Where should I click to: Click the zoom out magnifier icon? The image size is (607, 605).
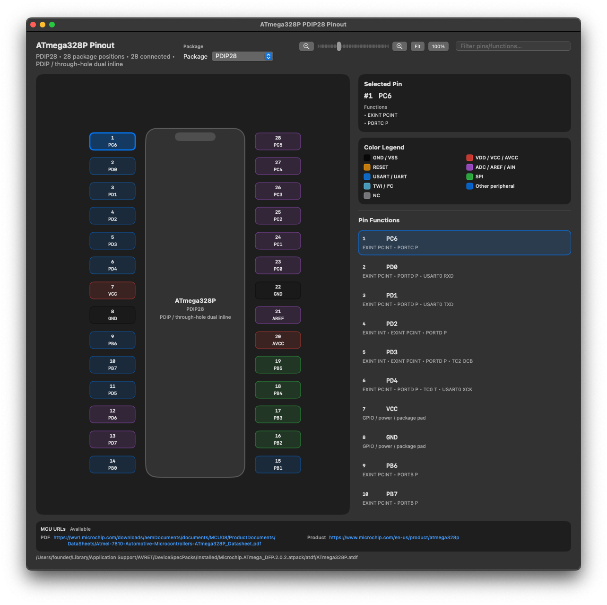coord(306,46)
